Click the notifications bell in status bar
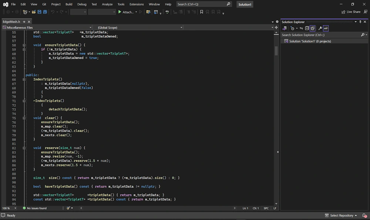This screenshot has width=370, height=220. tap(364, 216)
